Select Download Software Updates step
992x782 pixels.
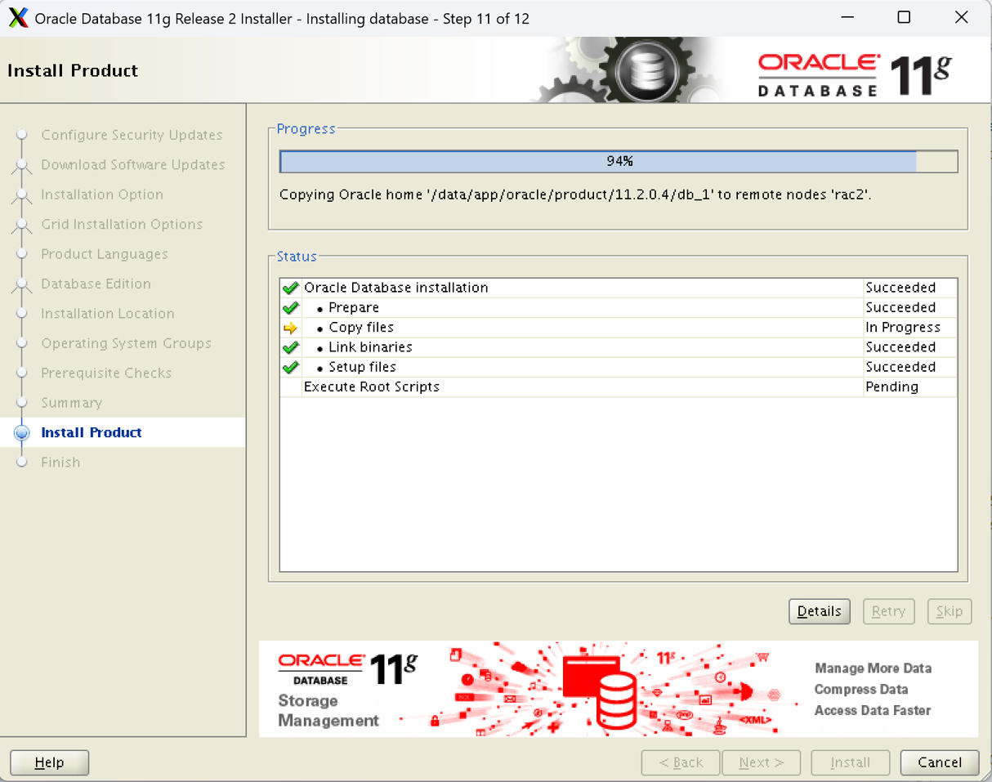point(133,165)
